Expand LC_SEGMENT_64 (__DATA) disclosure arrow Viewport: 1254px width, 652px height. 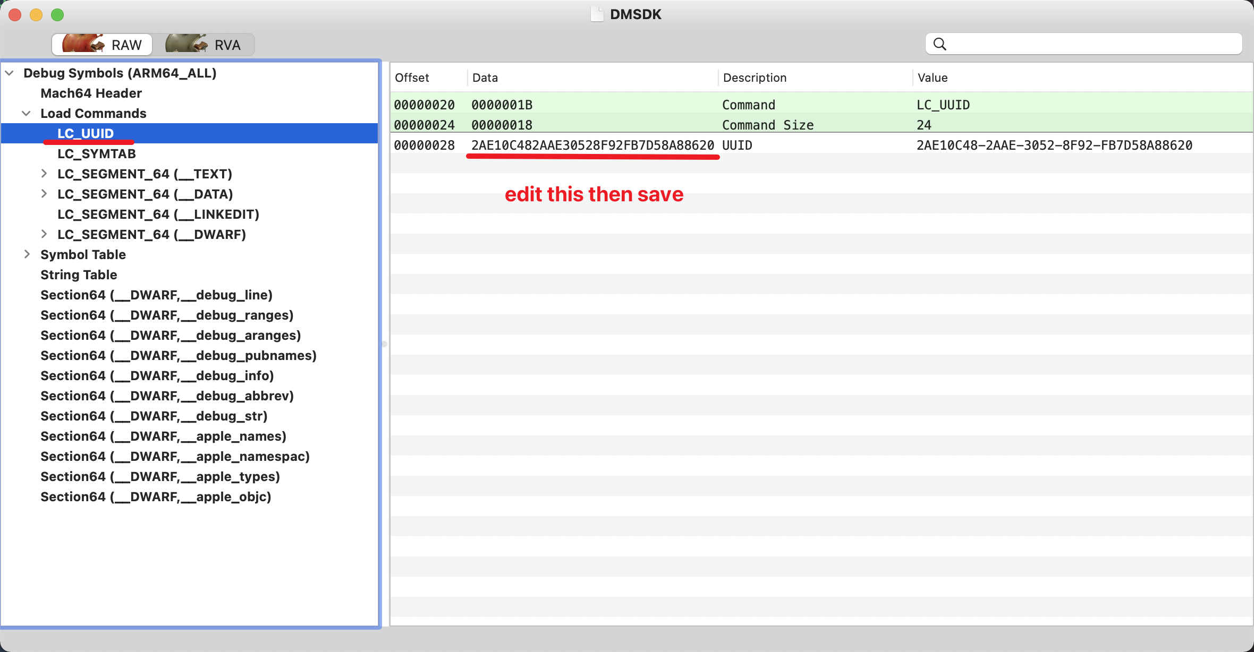(x=44, y=194)
